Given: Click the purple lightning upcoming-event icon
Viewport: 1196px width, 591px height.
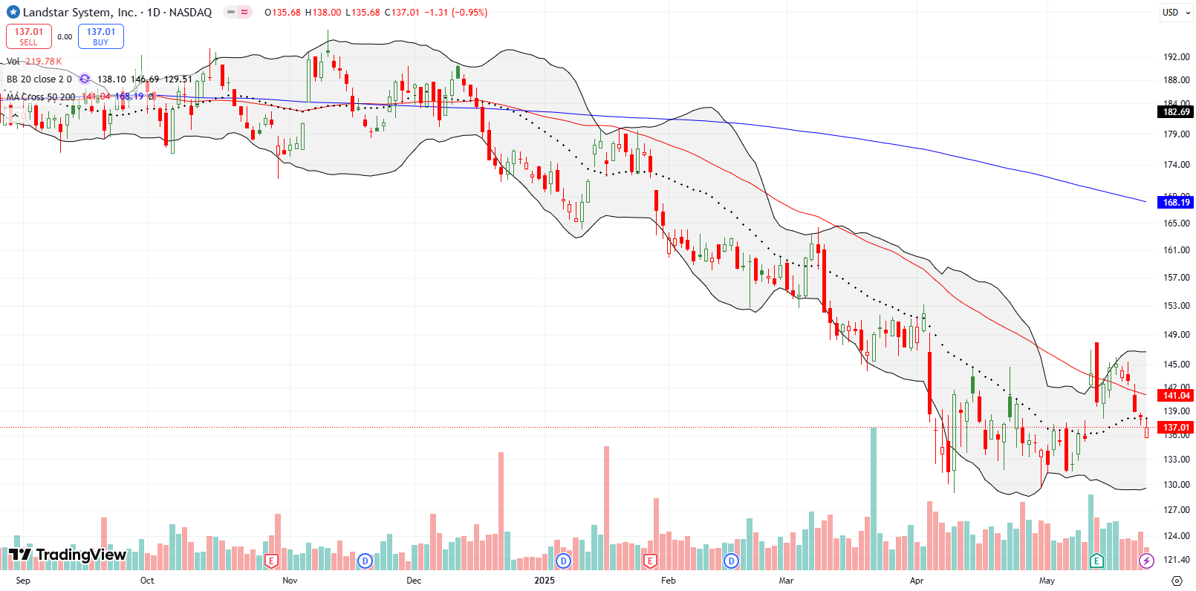Looking at the screenshot, I should pos(1146,561).
